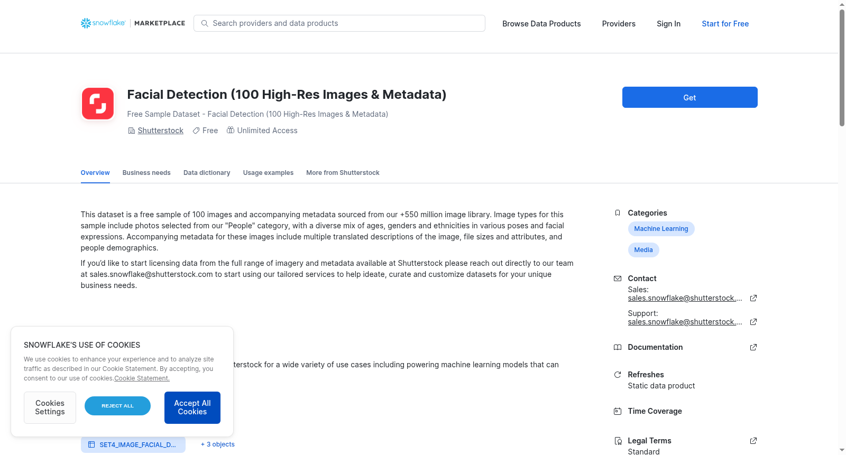Click the Refreshes heading

pyautogui.click(x=646, y=375)
